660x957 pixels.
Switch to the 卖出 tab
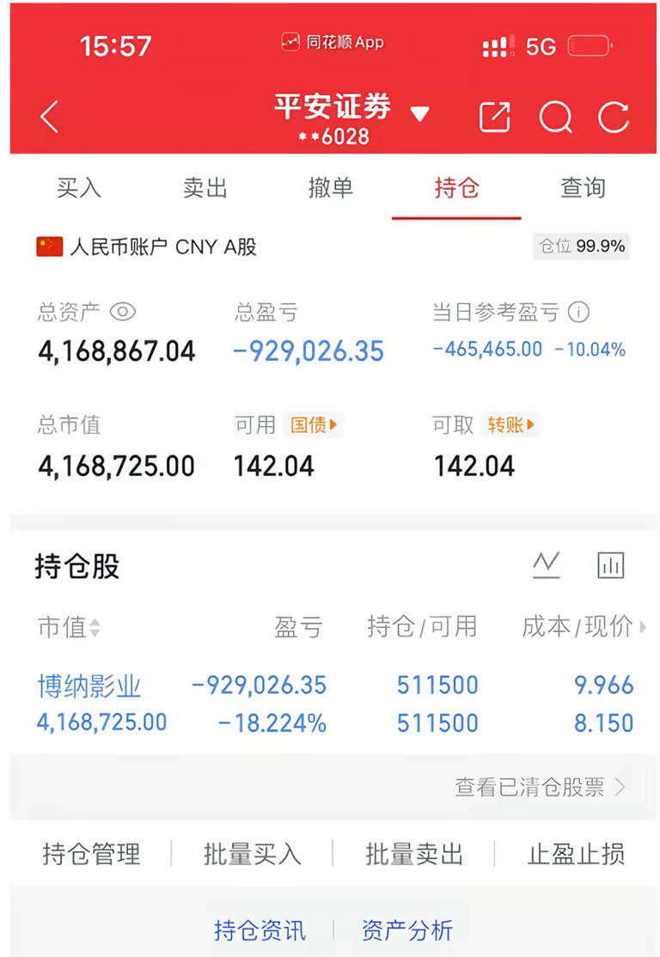[205, 188]
